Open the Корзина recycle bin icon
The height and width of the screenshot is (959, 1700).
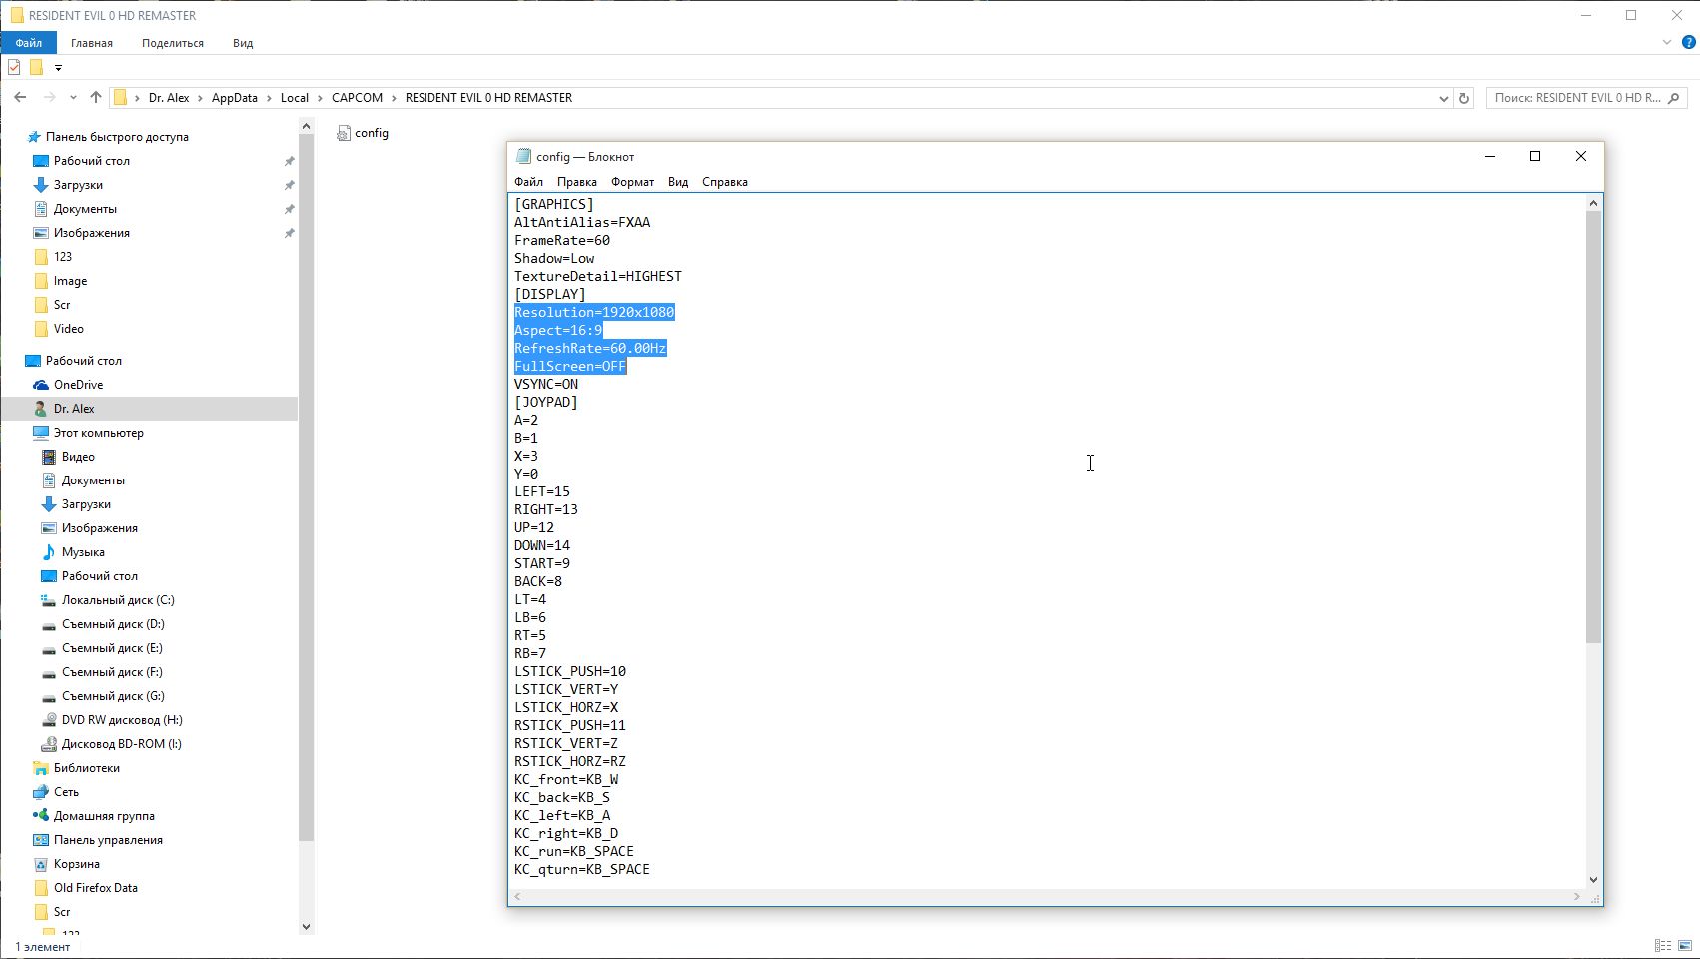pyautogui.click(x=41, y=864)
